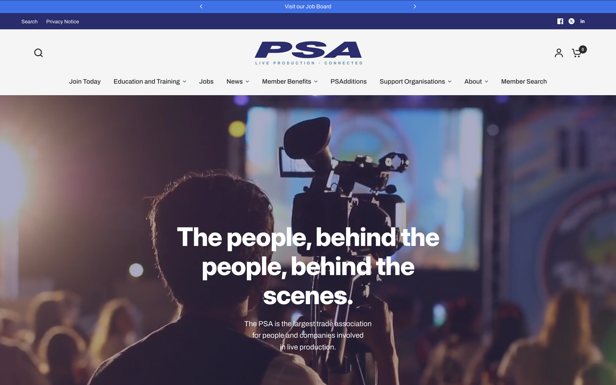Follow the Visit our Job Board link

pos(308,7)
